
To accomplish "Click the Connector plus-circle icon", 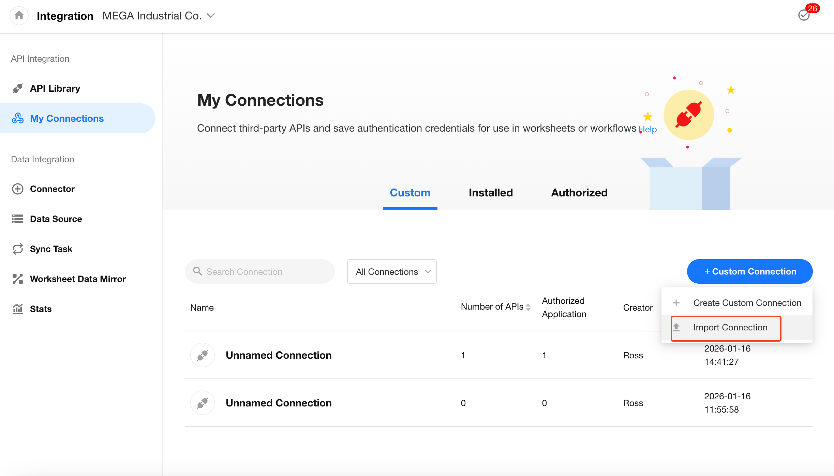I will [18, 189].
